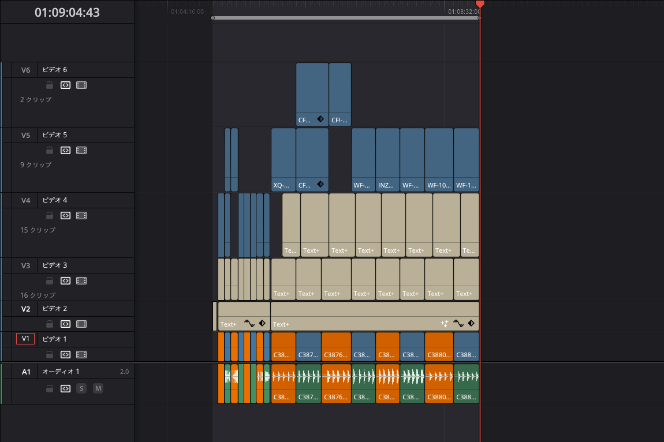Lock the Video 1 track
The height and width of the screenshot is (442, 664).
(50, 354)
